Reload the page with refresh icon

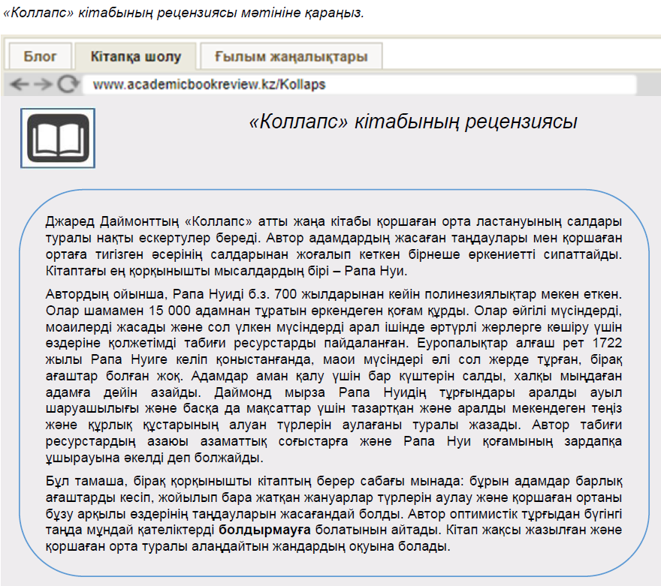[68, 84]
